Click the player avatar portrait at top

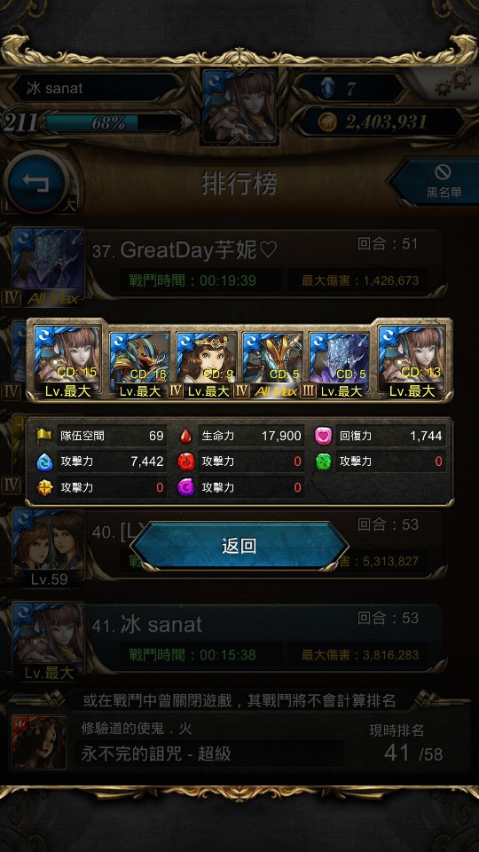pos(239,106)
